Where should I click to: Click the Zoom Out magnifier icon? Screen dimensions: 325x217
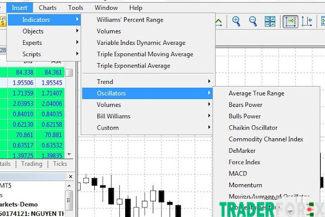pyautogui.click(x=253, y=21)
